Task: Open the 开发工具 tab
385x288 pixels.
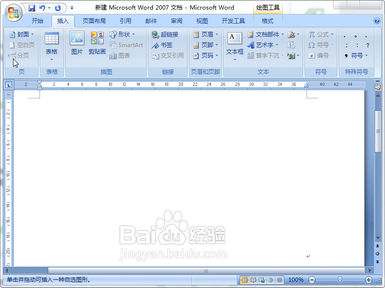Action: pos(233,21)
